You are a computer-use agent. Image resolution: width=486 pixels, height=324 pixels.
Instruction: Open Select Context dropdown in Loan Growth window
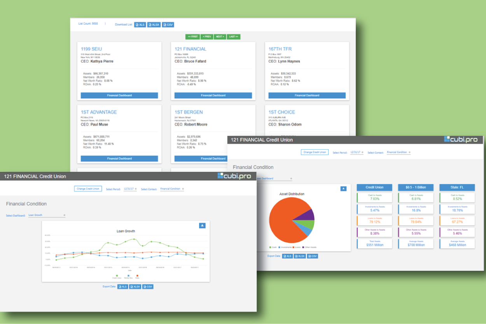[x=172, y=189]
